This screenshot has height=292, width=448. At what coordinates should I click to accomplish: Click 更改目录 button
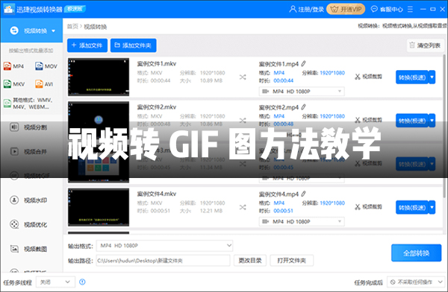coord(250,261)
